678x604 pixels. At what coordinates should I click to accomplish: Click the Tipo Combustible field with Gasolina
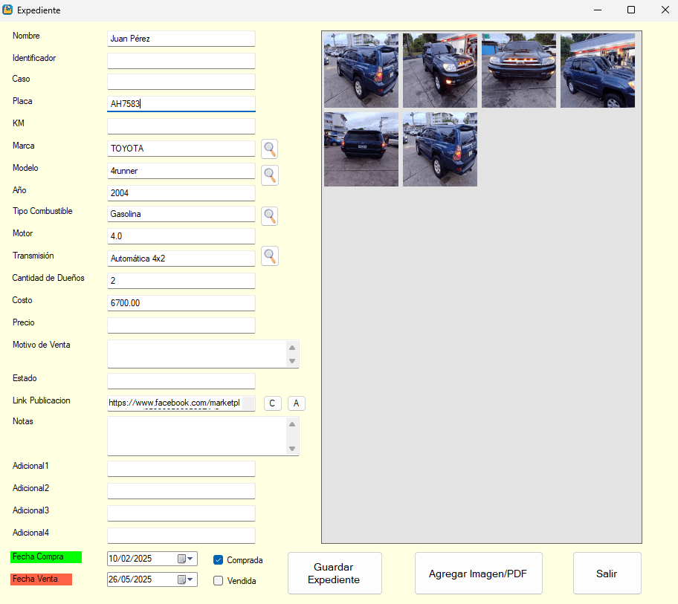click(181, 214)
